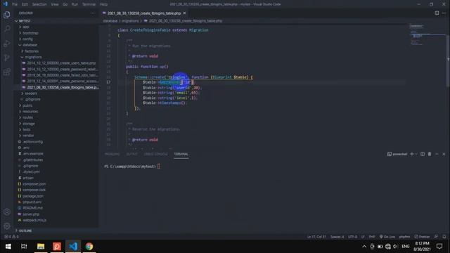Viewport: 450px width, 253px height.
Task: Open the File menu
Action: point(15,4)
